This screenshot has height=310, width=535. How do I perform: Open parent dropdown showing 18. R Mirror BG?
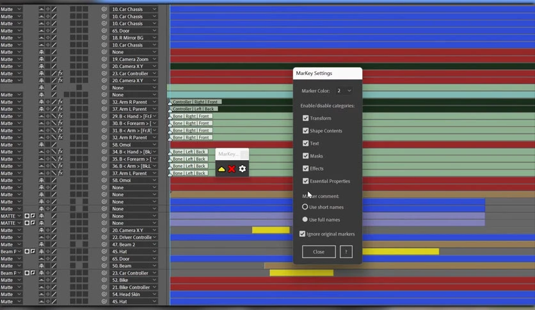click(x=134, y=38)
